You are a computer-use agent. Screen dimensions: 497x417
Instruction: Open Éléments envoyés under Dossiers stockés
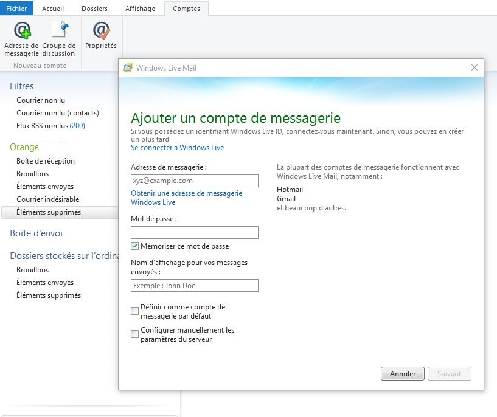[45, 283]
